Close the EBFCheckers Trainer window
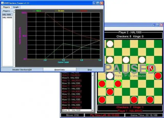 pos(102,3)
